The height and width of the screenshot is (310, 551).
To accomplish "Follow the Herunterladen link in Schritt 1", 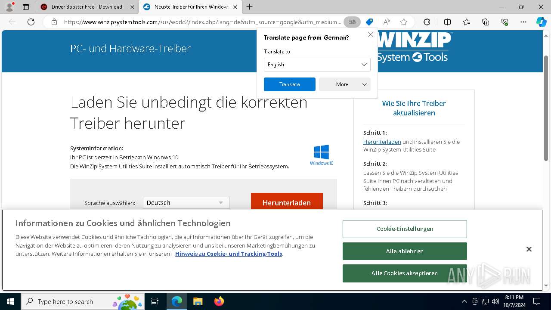I will coord(382,142).
